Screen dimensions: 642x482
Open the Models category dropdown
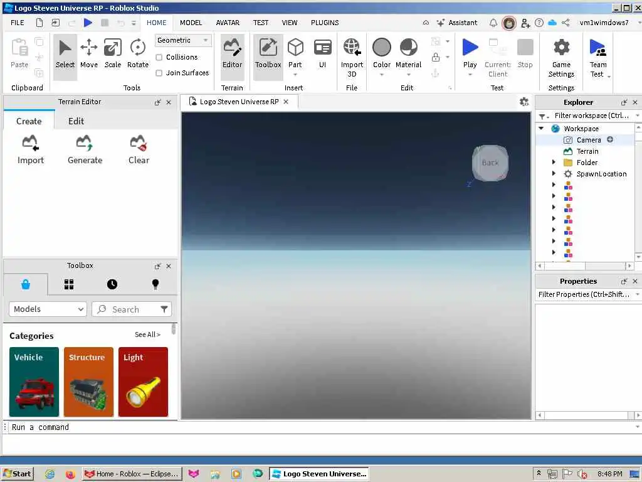(48, 309)
